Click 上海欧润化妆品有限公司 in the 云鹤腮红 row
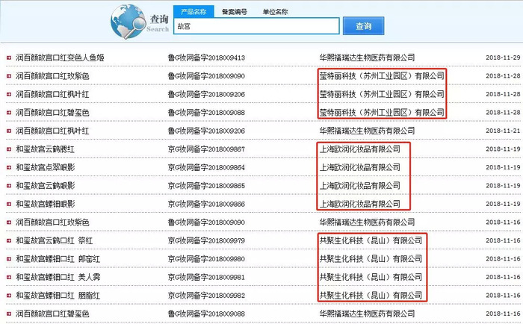The height and width of the screenshot is (324, 523). point(360,149)
